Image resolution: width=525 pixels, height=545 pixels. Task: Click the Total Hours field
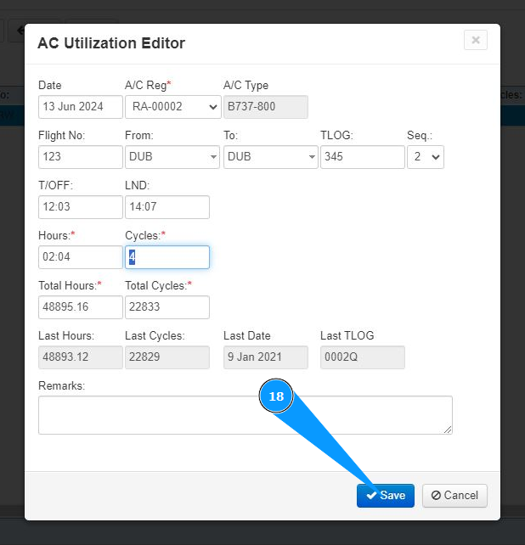click(x=81, y=307)
